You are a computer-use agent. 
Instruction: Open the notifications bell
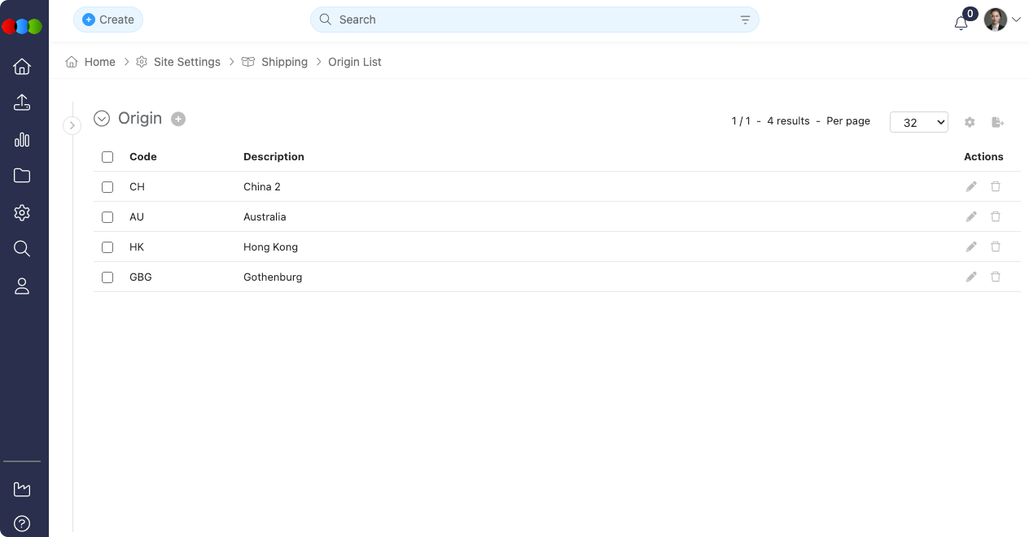tap(961, 23)
